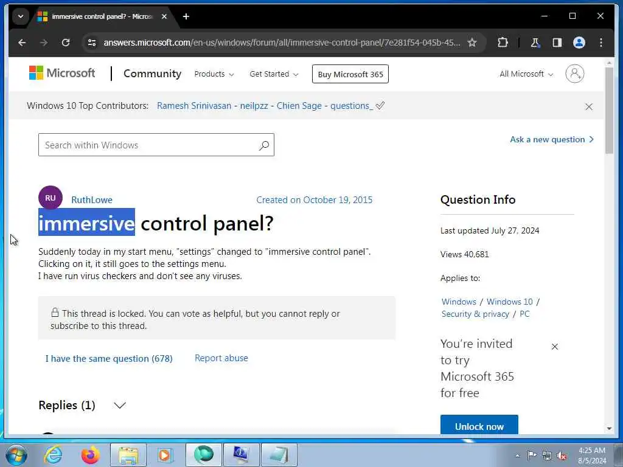This screenshot has height=467, width=623.
Task: Click the monitor info taskbar icon
Action: [x=241, y=455]
